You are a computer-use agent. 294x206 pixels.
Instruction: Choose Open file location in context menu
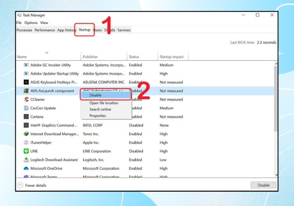coord(104,103)
